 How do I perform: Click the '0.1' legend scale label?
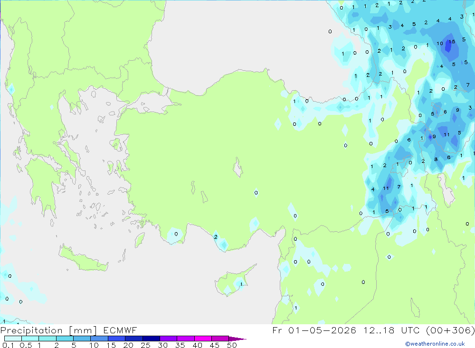point(8,345)
